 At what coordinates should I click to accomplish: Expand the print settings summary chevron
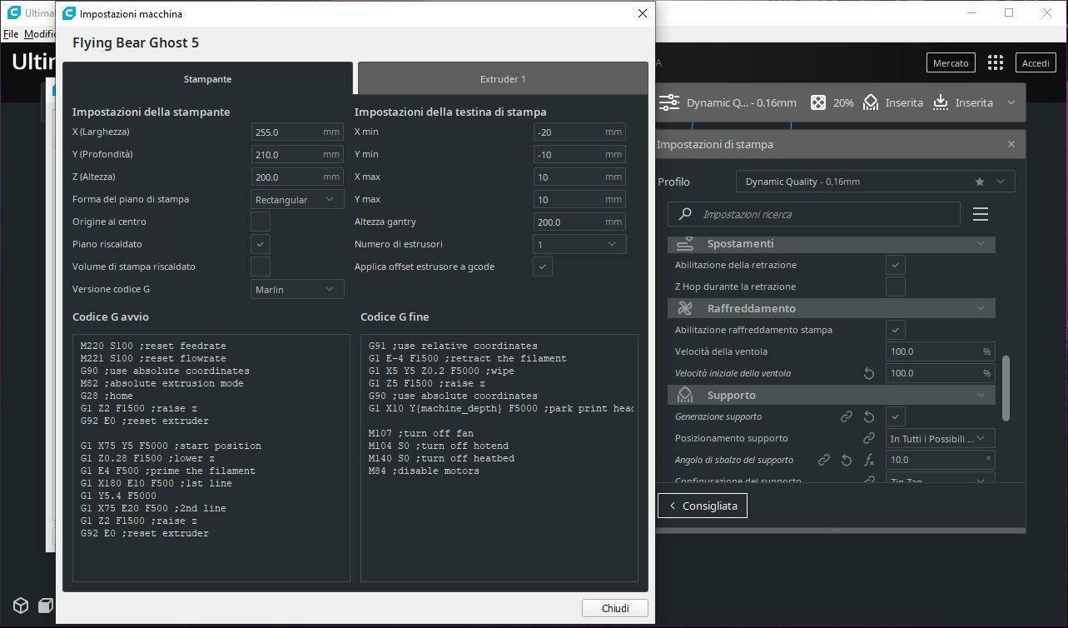pos(1011,102)
